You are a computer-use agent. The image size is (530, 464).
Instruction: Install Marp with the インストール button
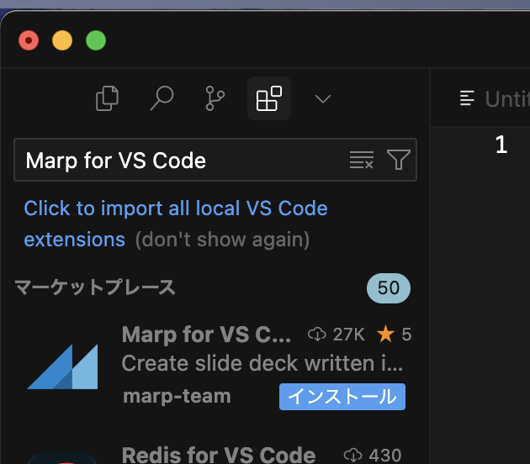click(x=342, y=397)
